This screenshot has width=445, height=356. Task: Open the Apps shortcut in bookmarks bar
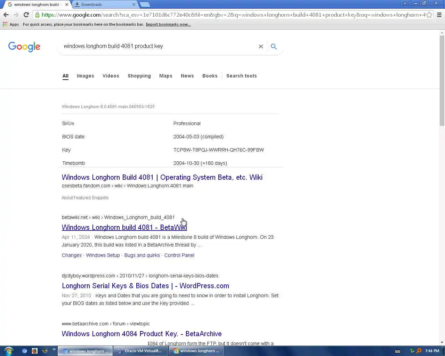(11, 24)
